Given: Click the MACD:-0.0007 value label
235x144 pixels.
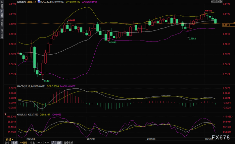Looking at the screenshot, I should coord(68,86).
